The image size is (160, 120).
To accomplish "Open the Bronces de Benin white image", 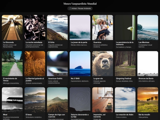I will (x=148, y=64).
